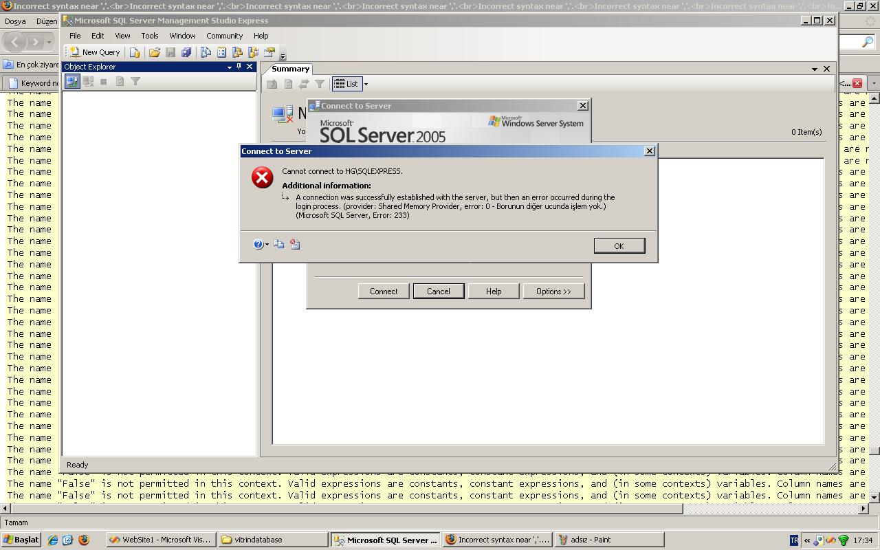Viewport: 880px width, 550px height.
Task: Click the Firefox vertical scrollbar down arrow
Action: click(874, 496)
